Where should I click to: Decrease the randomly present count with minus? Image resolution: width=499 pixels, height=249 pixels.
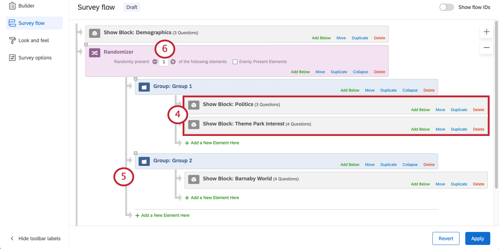(155, 62)
